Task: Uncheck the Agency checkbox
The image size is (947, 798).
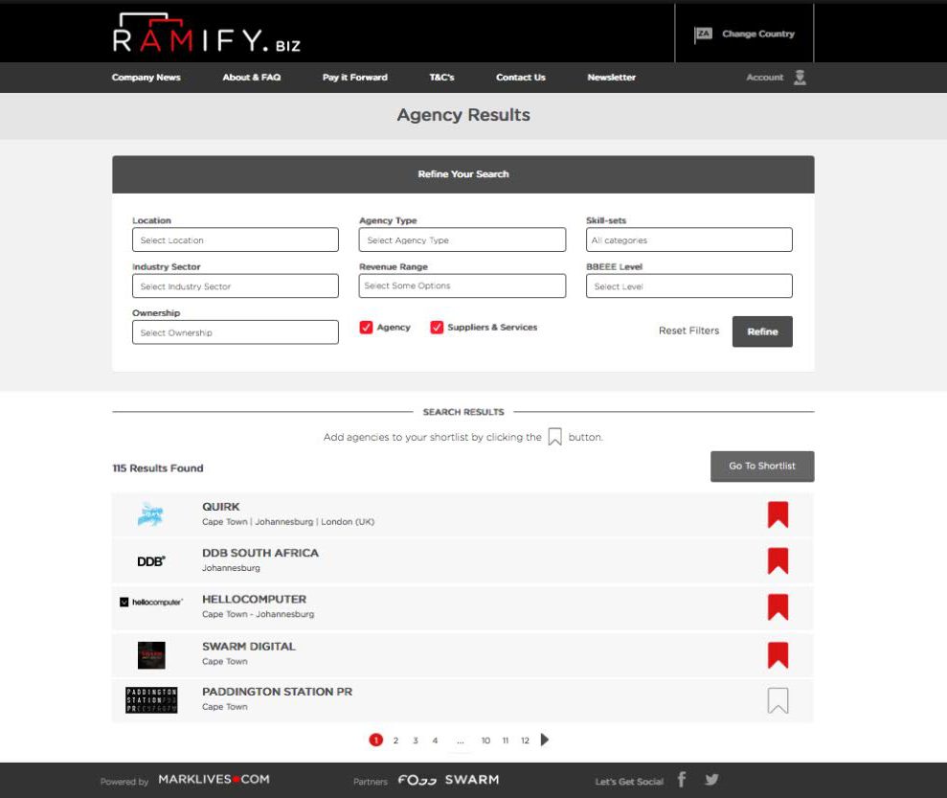Action: (x=366, y=328)
